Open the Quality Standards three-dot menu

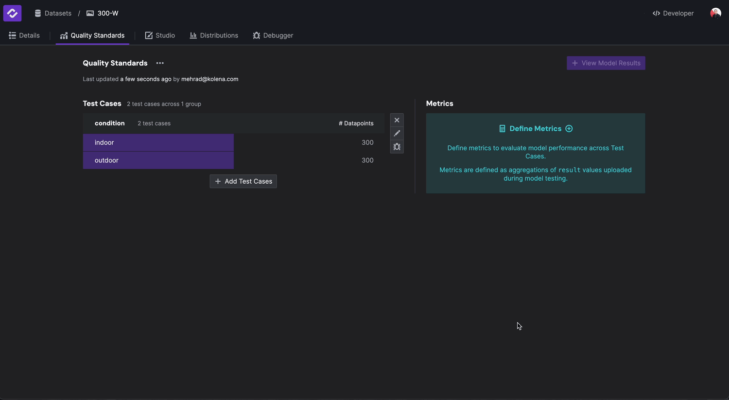point(160,63)
